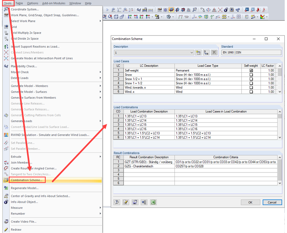Click the rainbow color scale icon at toolbar end
This screenshot has width=287, height=233.
(262, 17)
